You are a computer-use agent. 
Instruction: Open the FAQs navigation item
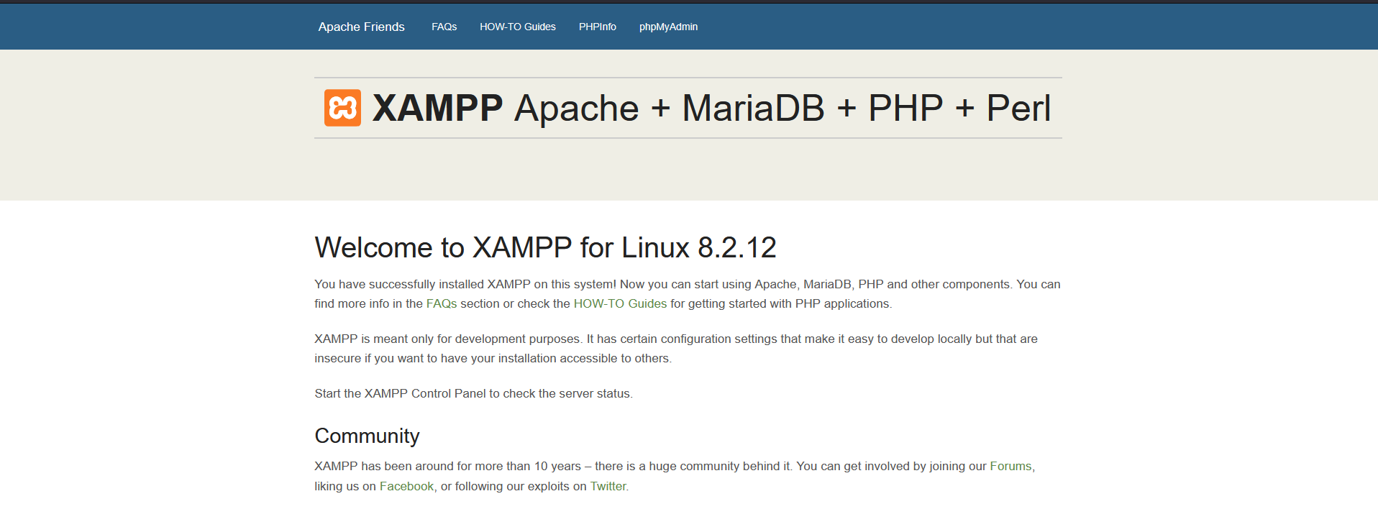point(444,27)
